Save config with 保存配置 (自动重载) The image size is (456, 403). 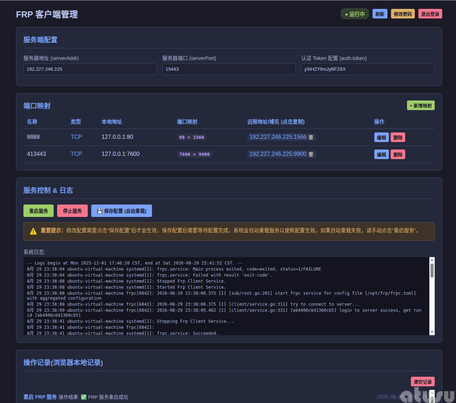tap(121, 211)
